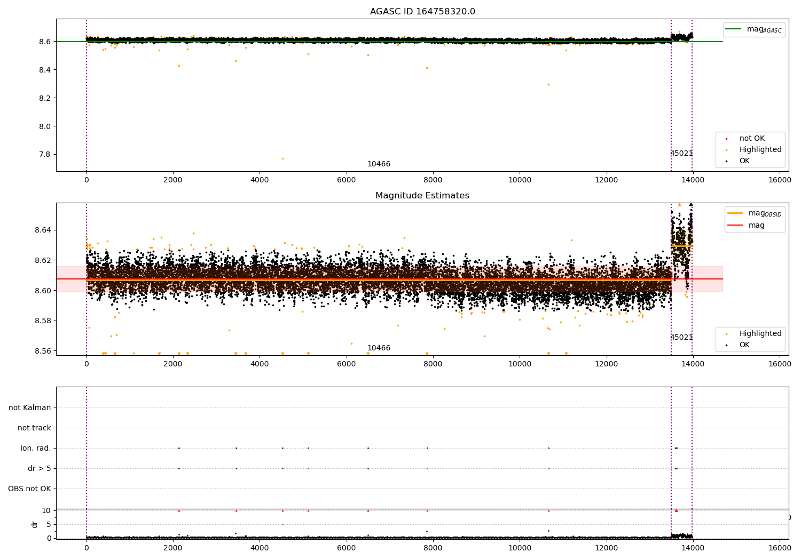The height and width of the screenshot is (560, 801).
Task: Click the 6000 x-tick of the bottom plot
Action: (347, 548)
